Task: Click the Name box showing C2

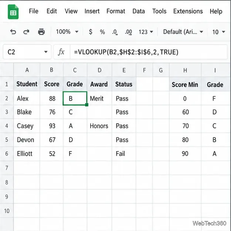Action: 27,52
